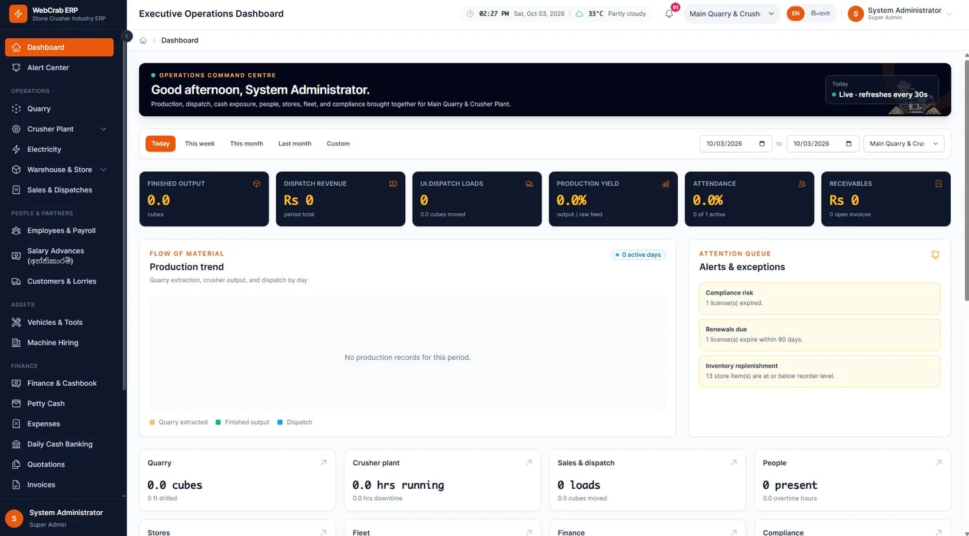
Task: Open the Crusher plant card arrow
Action: (x=529, y=463)
